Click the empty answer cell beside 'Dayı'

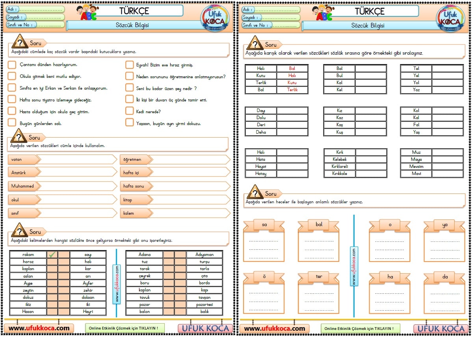coord(292,110)
